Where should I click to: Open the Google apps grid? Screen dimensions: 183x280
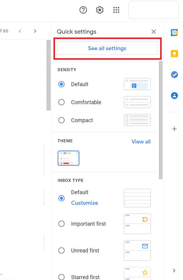pos(116,10)
